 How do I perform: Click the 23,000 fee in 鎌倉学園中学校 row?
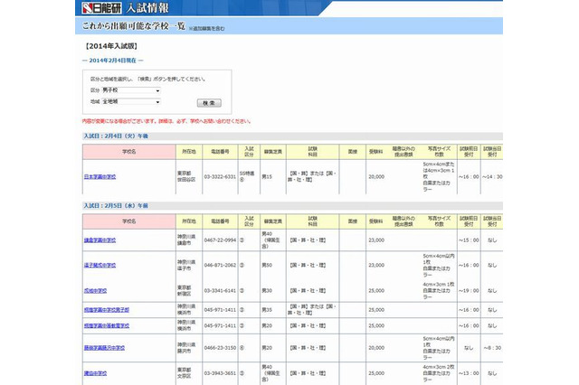pyautogui.click(x=376, y=240)
